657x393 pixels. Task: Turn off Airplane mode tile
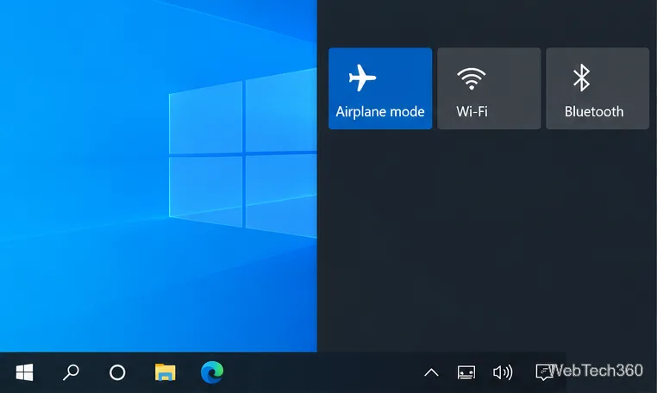380,89
